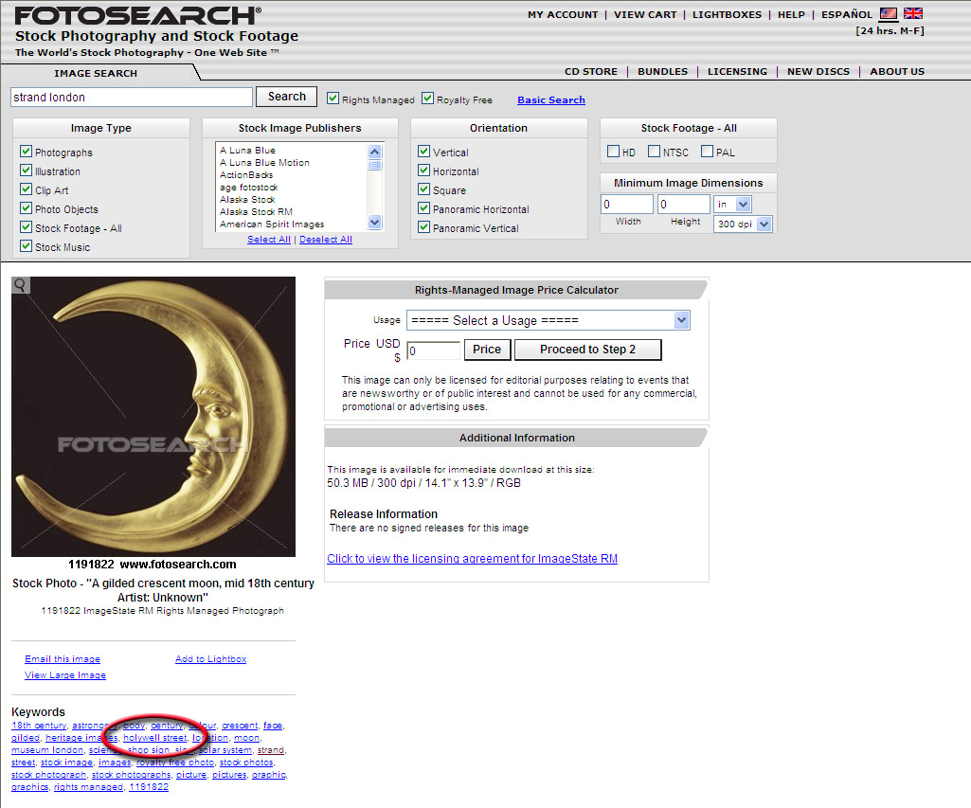
Task: Click the Price USD input field
Action: click(434, 350)
